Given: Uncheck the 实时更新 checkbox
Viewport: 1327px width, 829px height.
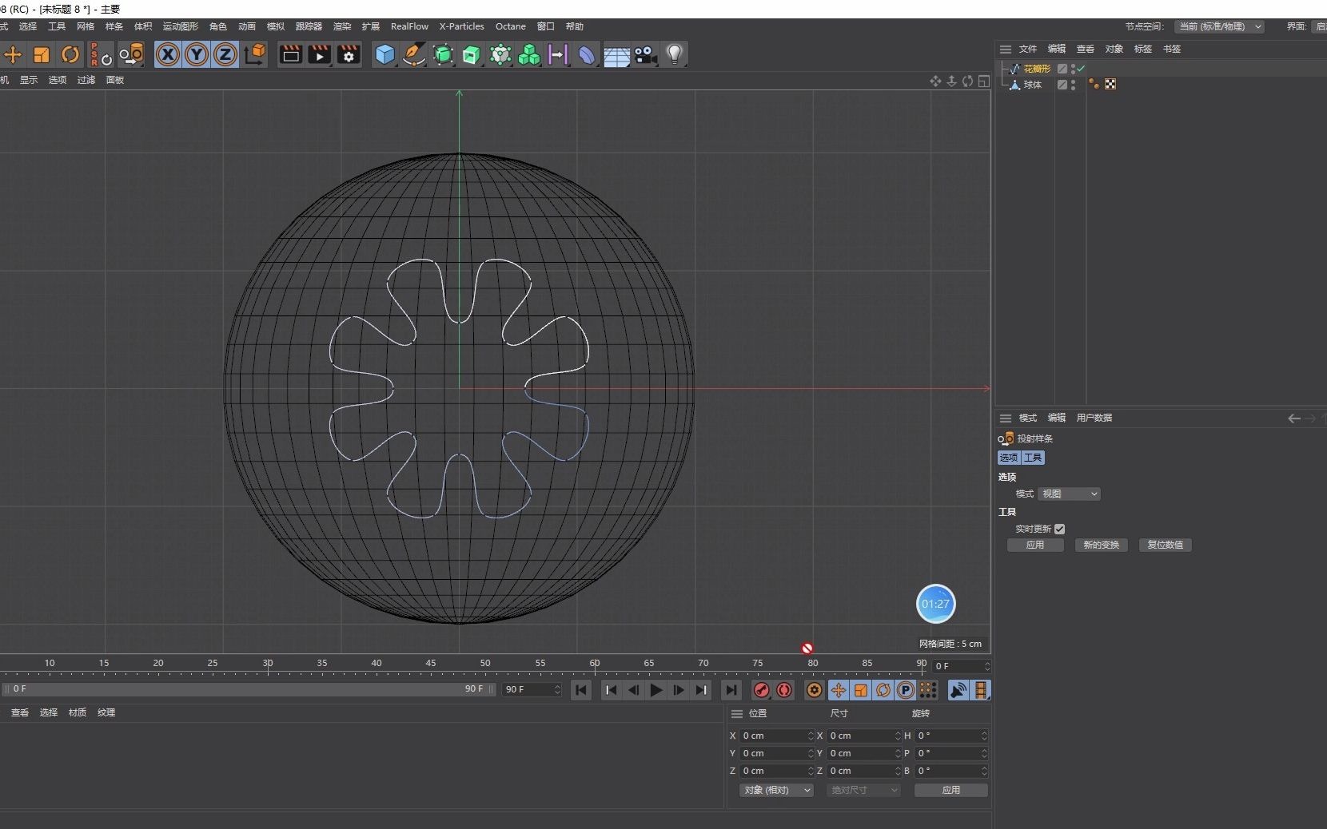Looking at the screenshot, I should pos(1059,529).
